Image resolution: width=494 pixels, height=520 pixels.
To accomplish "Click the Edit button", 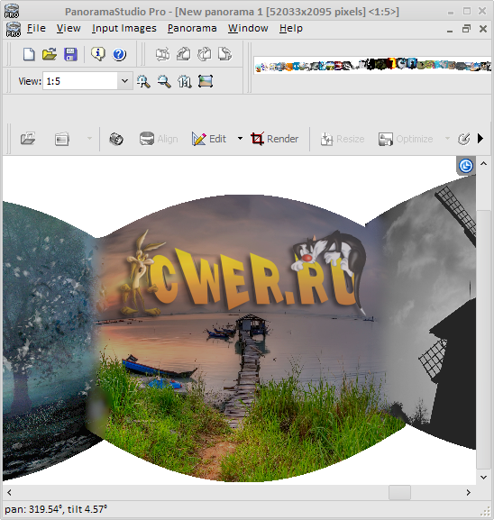I will pyautogui.click(x=209, y=139).
